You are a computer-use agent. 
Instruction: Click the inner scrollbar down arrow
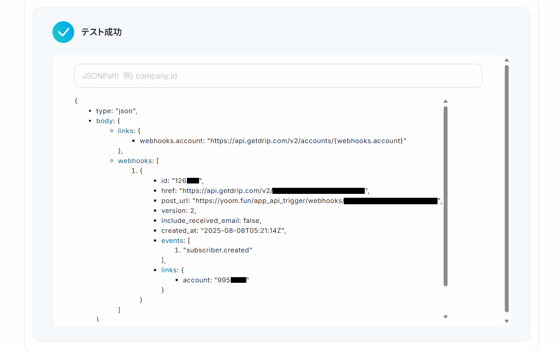click(445, 317)
